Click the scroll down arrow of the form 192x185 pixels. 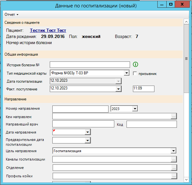(x=186, y=180)
